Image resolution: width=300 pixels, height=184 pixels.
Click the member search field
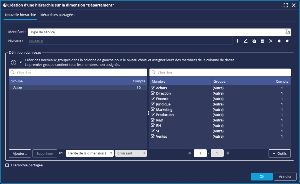click(x=220, y=73)
